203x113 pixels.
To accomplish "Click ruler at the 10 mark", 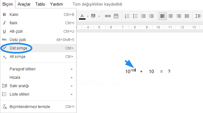I will [158, 27].
